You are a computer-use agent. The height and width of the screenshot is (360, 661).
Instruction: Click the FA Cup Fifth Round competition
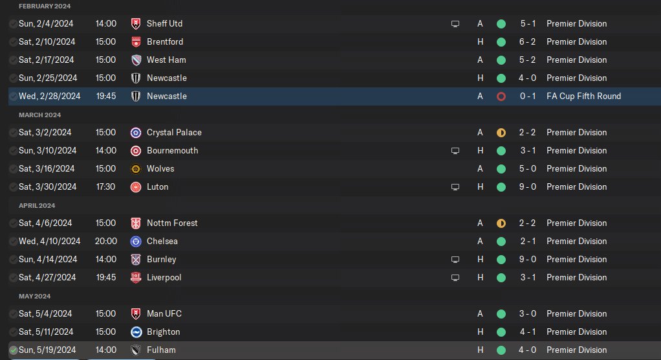[x=583, y=96]
